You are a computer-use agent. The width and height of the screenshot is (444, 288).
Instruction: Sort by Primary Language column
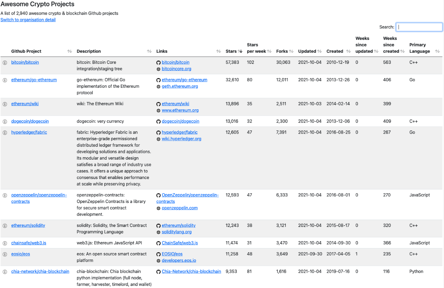(437, 51)
